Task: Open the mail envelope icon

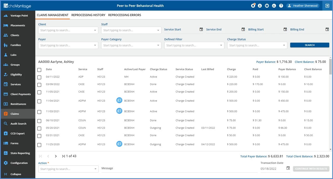Action: (x=267, y=6)
